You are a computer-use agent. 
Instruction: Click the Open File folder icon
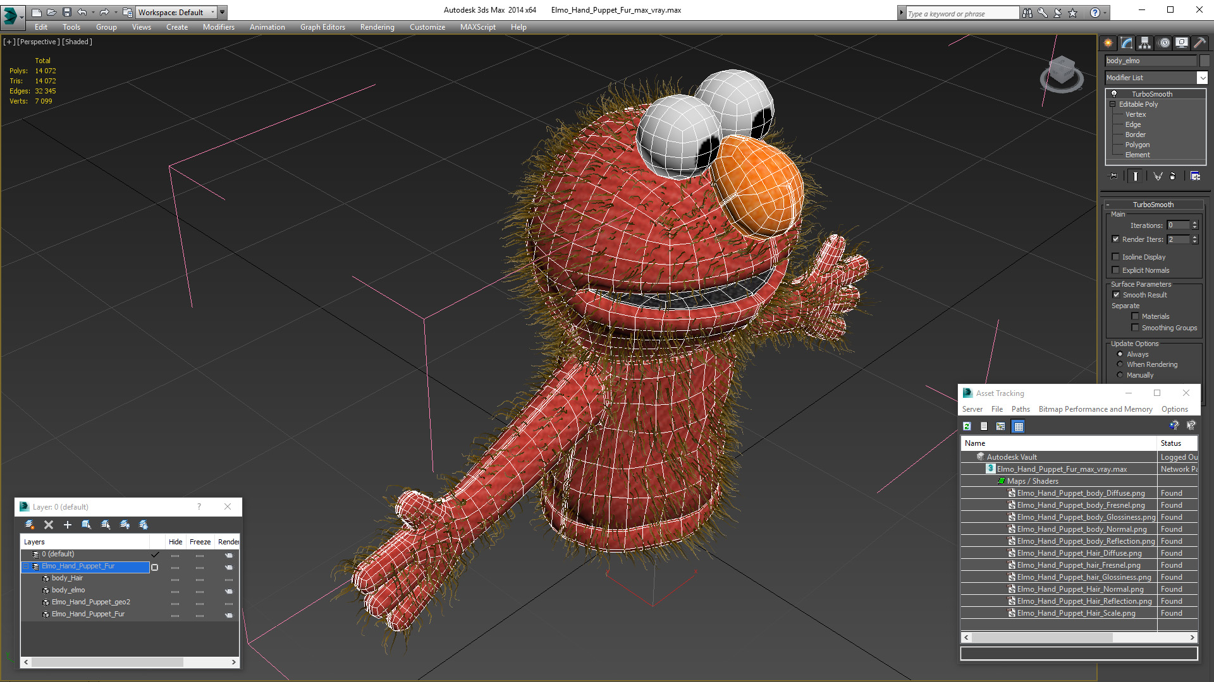(x=51, y=12)
